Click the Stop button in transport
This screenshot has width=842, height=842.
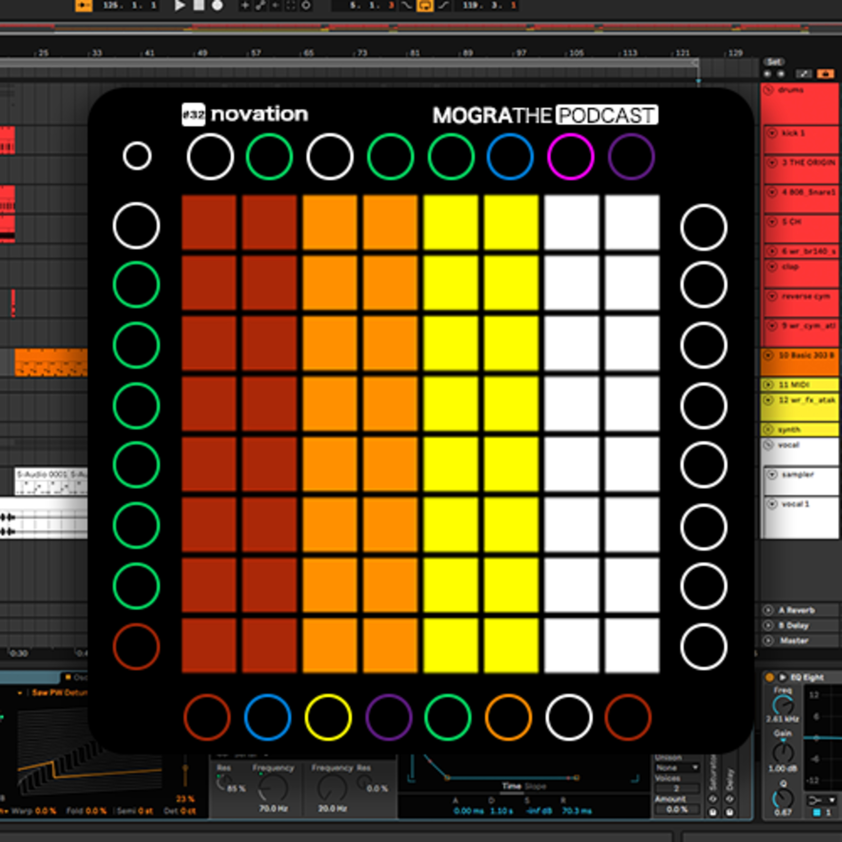point(199,6)
